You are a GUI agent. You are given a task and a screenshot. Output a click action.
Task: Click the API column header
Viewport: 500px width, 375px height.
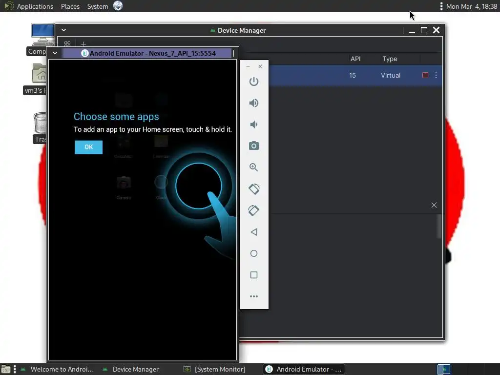(x=355, y=59)
